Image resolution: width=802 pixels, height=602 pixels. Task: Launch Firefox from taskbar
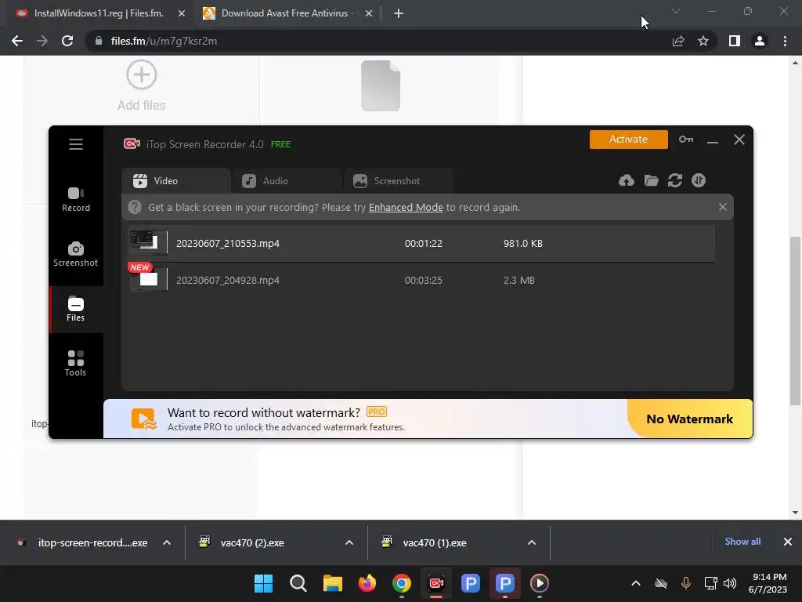pos(367,583)
